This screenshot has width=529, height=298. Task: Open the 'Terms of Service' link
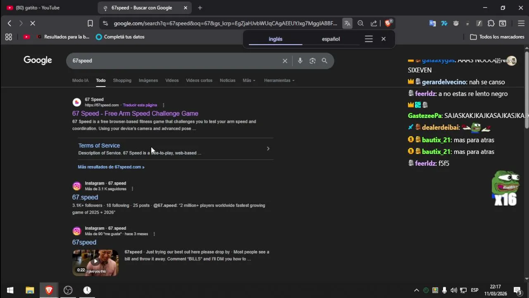tap(99, 146)
